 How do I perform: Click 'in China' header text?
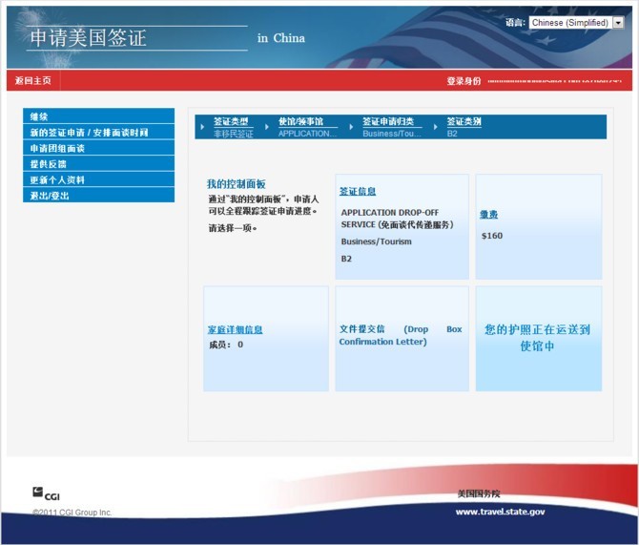pyautogui.click(x=280, y=38)
